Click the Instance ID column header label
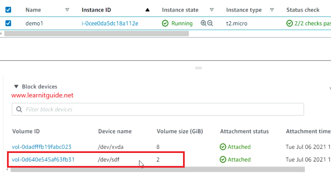This screenshot has width=331, height=177. [96, 10]
